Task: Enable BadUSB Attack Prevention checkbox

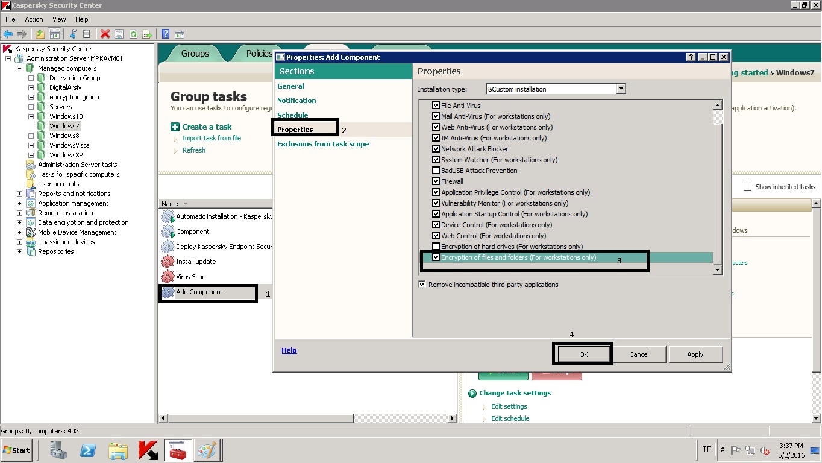Action: click(x=436, y=171)
